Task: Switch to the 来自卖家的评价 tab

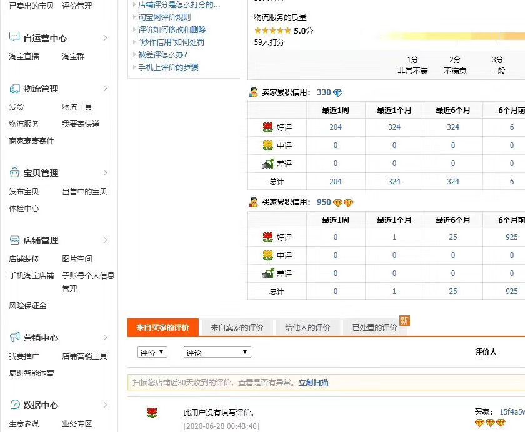Action: click(237, 327)
